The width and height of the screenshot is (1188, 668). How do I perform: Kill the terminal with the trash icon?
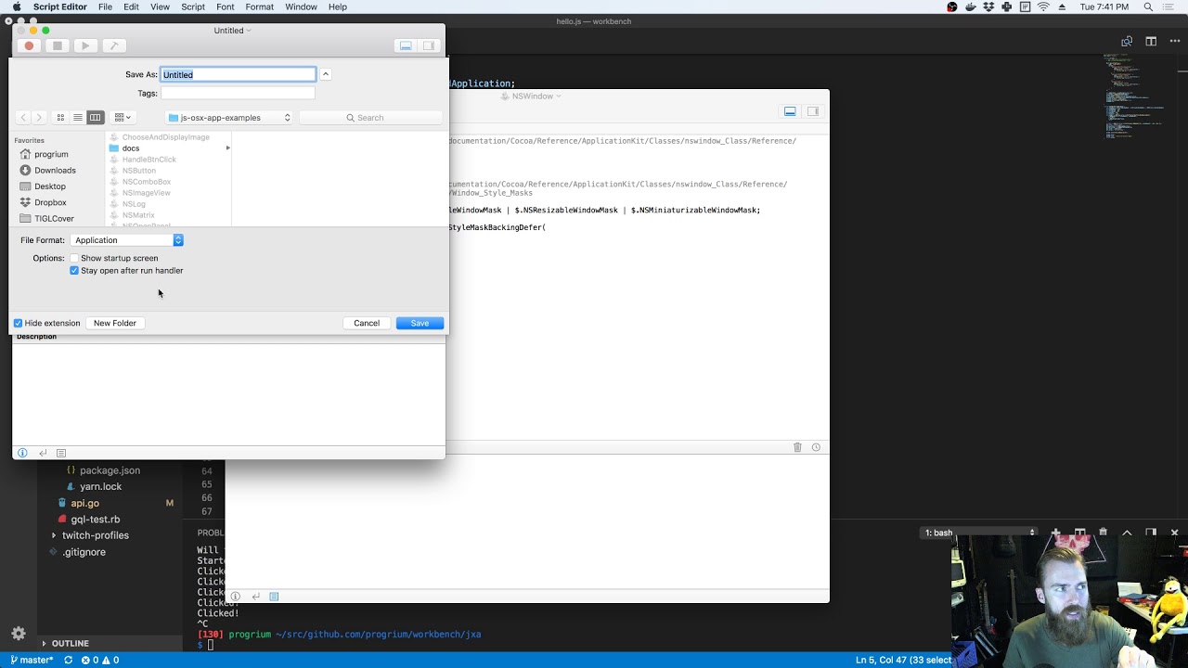(1103, 533)
